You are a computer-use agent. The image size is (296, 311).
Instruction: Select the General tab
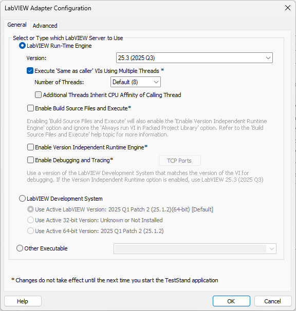click(x=17, y=25)
